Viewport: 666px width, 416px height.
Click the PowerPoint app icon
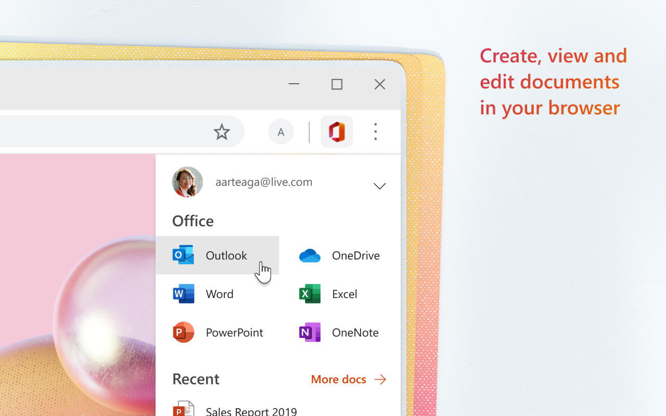[x=183, y=332]
